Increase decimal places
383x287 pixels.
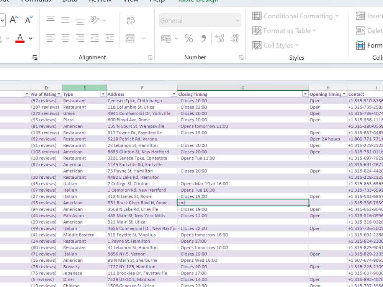coord(219,38)
